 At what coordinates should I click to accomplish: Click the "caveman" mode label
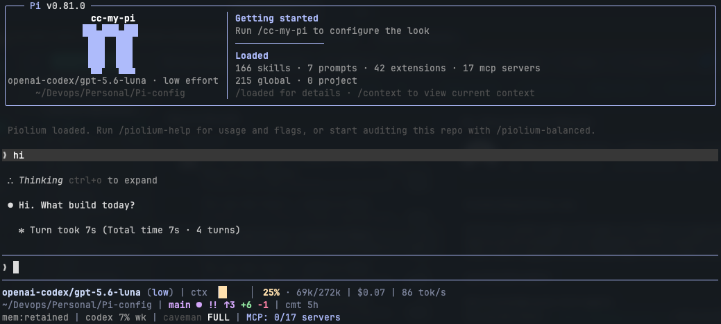182,317
